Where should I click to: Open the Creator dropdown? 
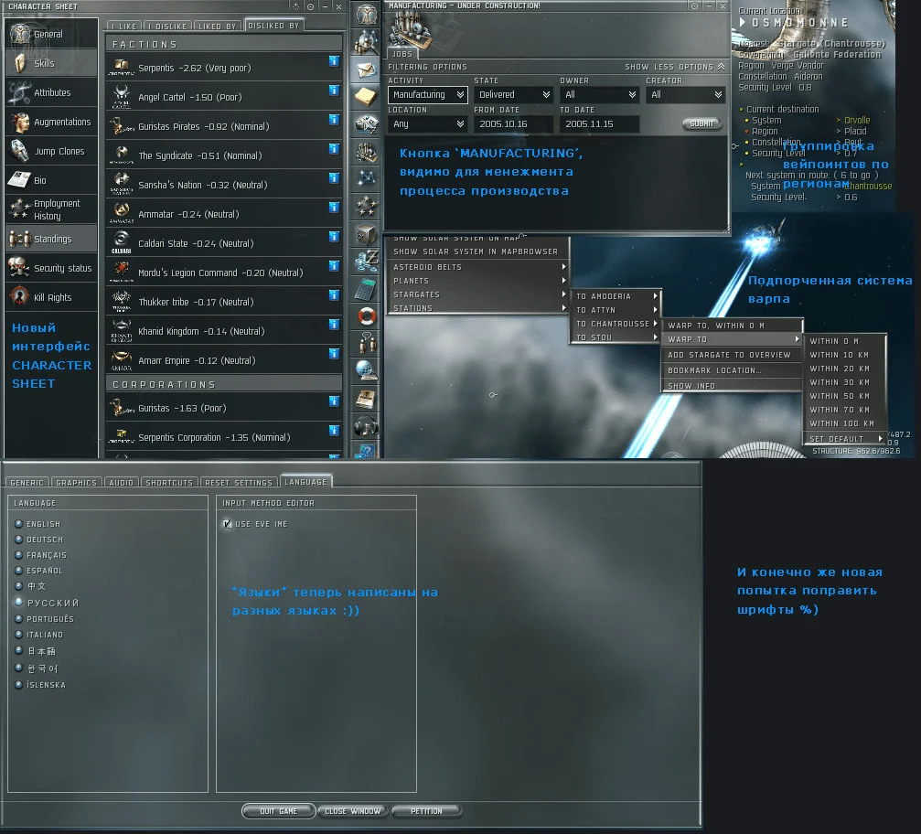coord(685,94)
